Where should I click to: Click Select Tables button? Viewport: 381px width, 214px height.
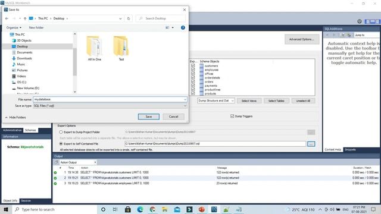point(276,100)
